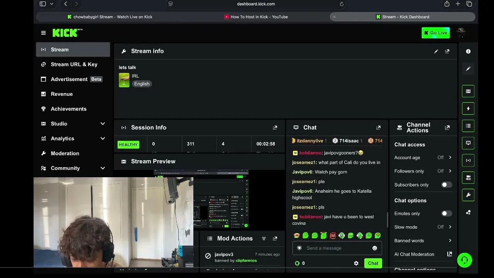Open new browser tab with plus
Screen dimensions: 494x278
pos(458,4)
